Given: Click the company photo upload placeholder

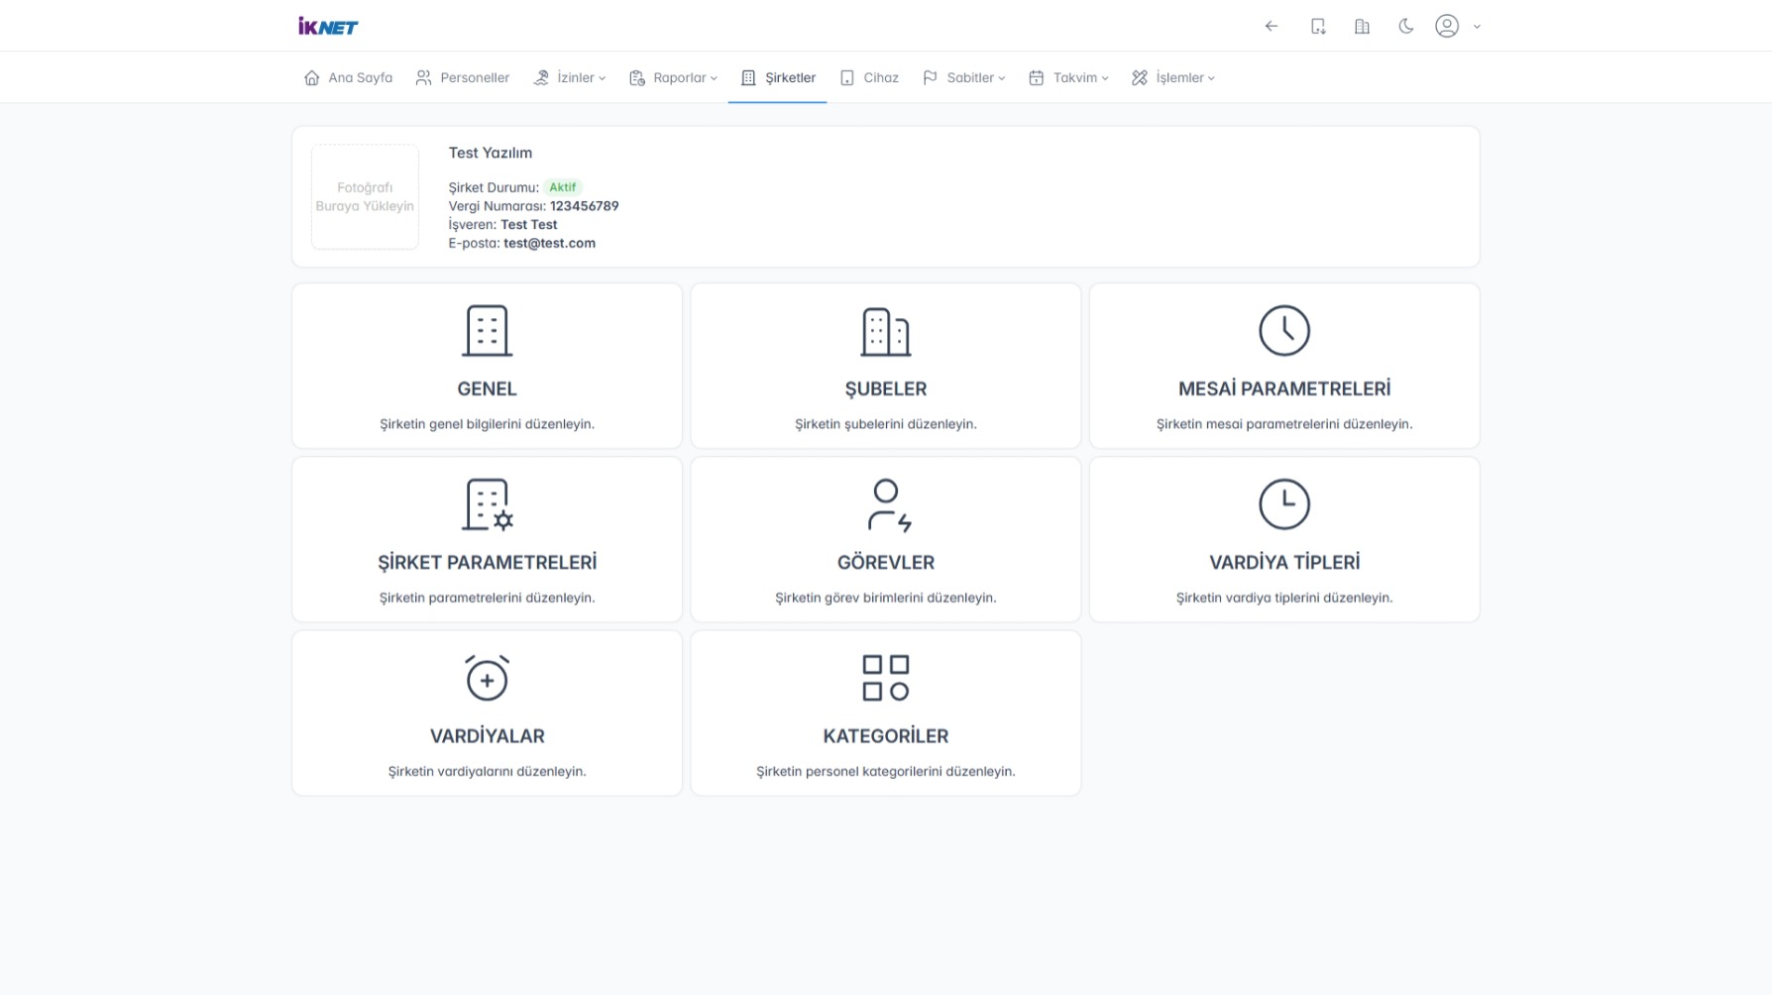Looking at the screenshot, I should 365,196.
